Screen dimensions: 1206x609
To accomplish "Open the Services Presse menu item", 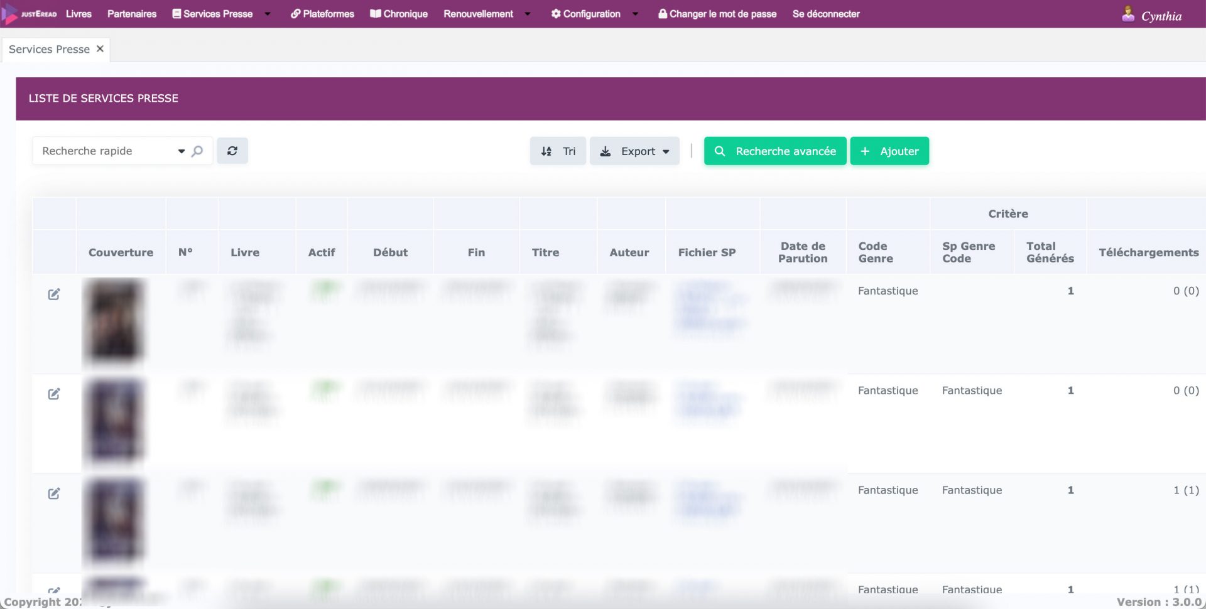I will (212, 14).
